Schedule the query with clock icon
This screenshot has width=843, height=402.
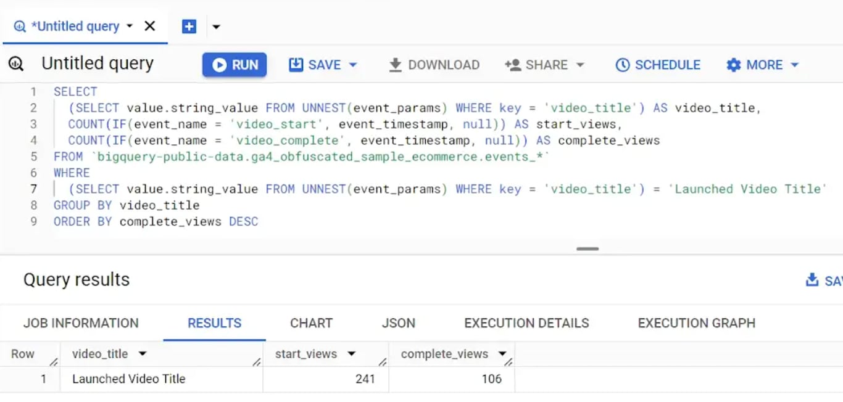coord(623,65)
